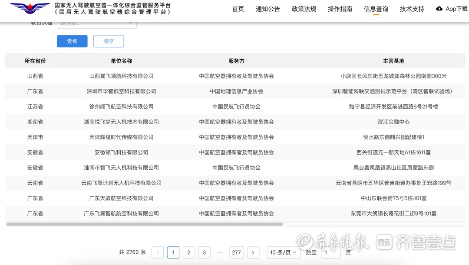Image resolution: width=469 pixels, height=265 pixels.
Task: Go to page 3
Action: 204,252
